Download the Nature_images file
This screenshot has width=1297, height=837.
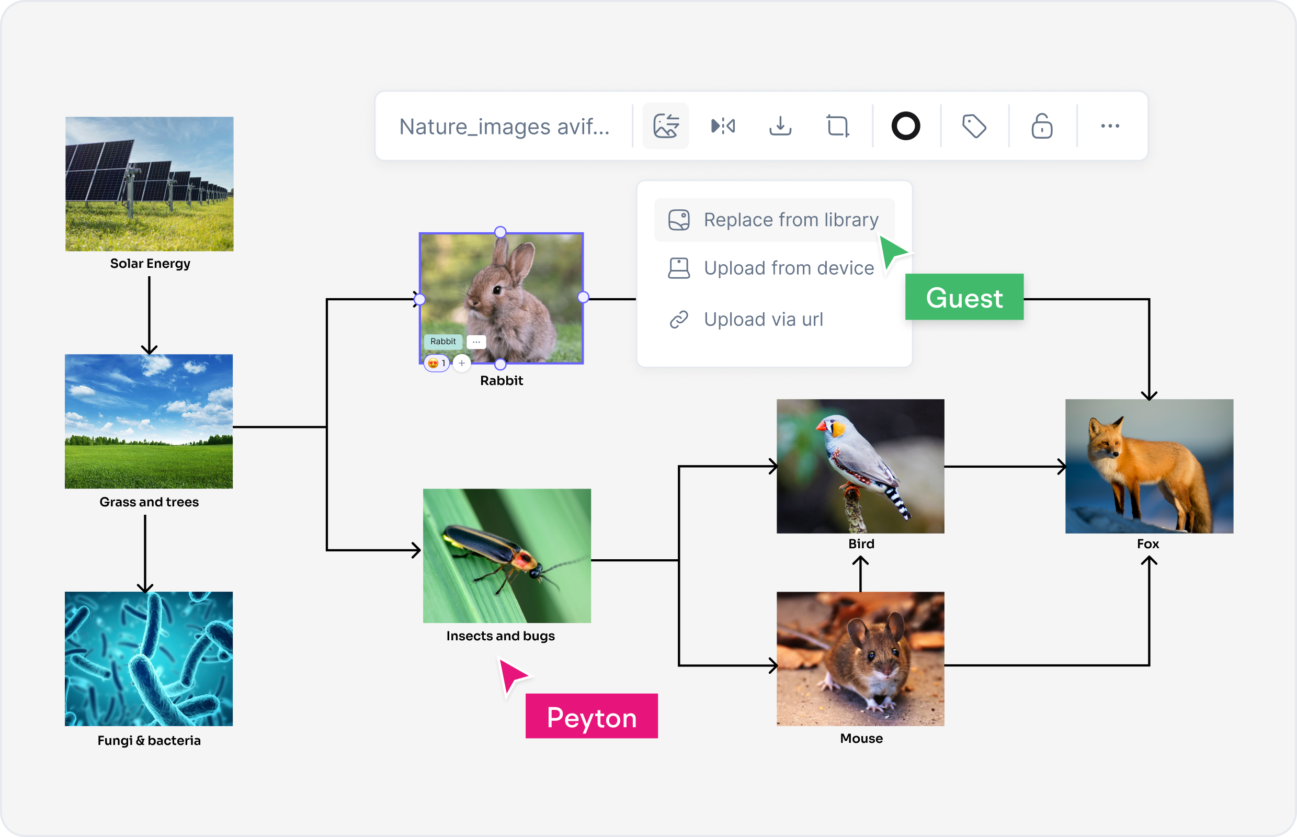click(x=781, y=126)
